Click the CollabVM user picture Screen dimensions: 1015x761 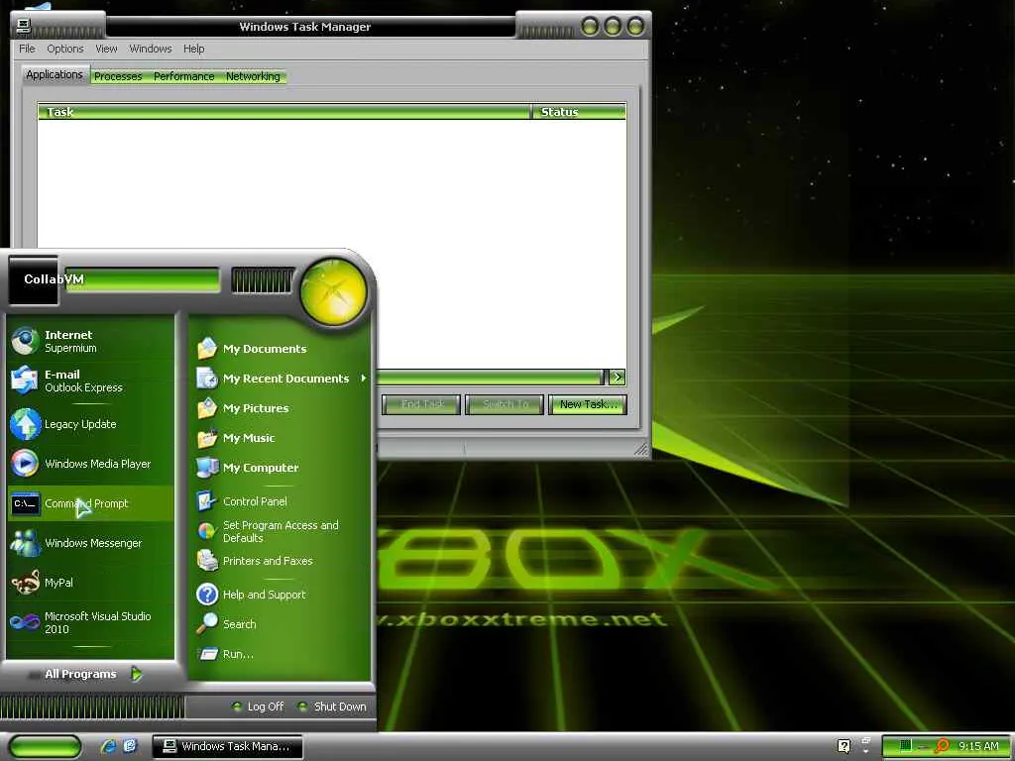(33, 280)
